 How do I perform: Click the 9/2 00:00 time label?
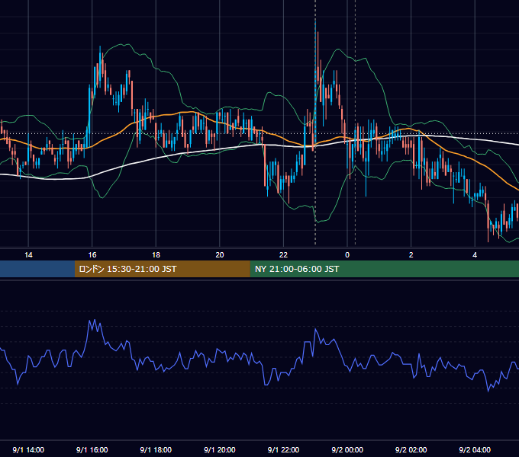(347, 449)
